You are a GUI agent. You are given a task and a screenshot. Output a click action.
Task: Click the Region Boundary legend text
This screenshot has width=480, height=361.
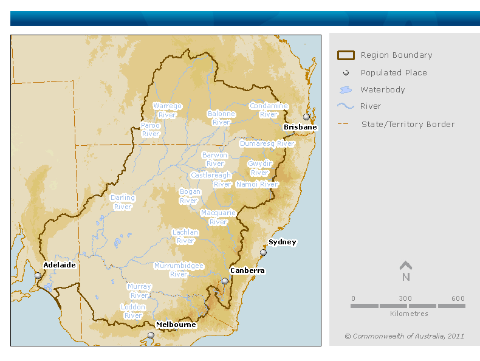(x=396, y=55)
